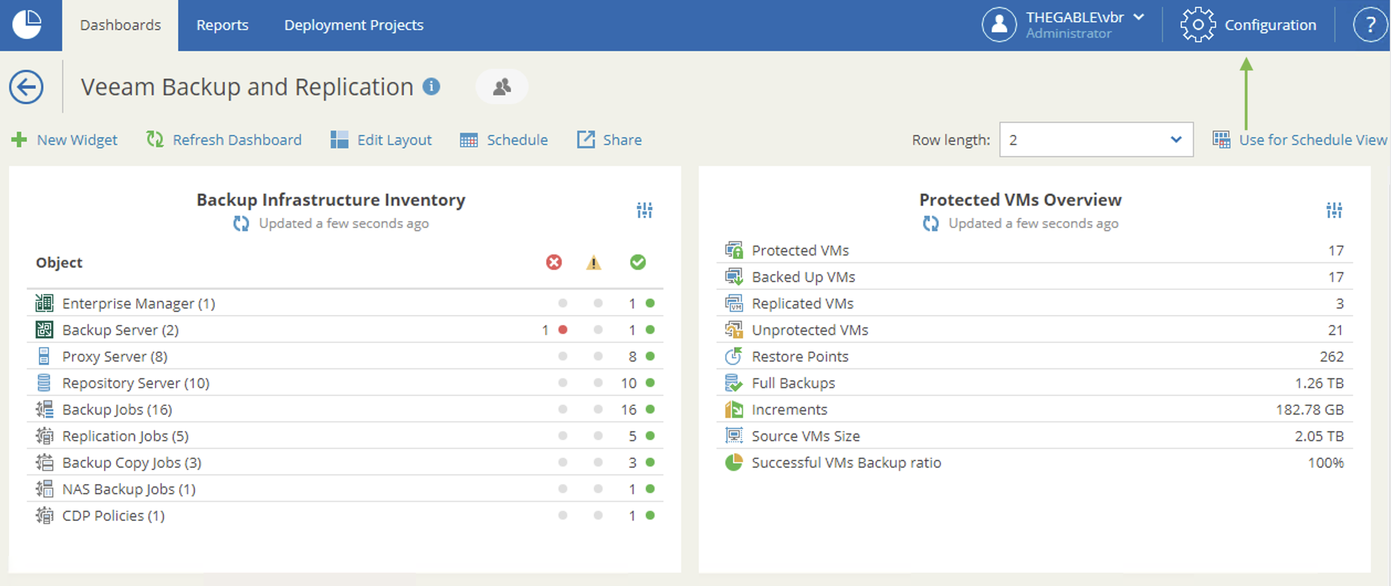The height and width of the screenshot is (586, 1391).
Task: Open Backup Infrastructure Inventory widget settings sliders
Action: [x=644, y=210]
